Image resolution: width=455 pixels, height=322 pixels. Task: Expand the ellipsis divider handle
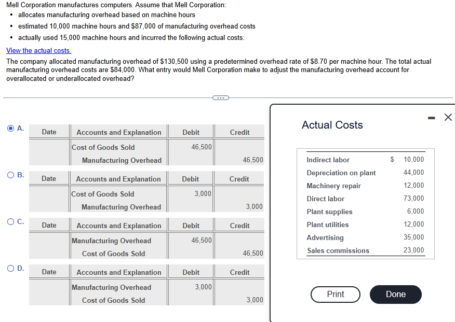(x=221, y=98)
